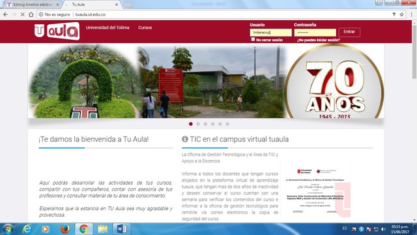Click the volume speaker tray icon

pyautogui.click(x=384, y=229)
